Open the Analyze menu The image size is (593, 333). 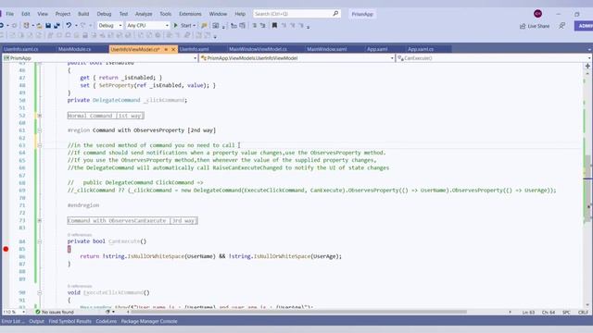click(144, 14)
